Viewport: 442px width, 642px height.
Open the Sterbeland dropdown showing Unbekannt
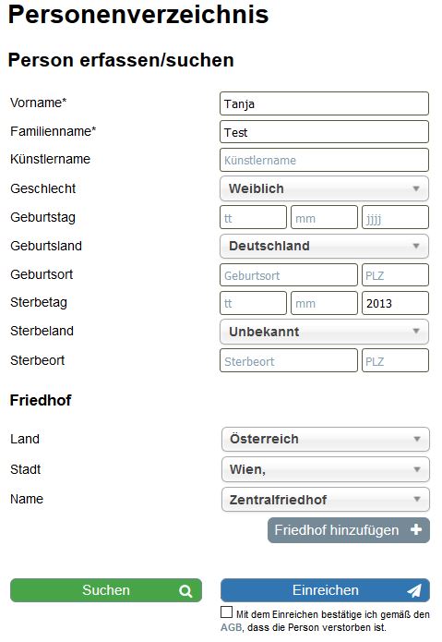(324, 332)
